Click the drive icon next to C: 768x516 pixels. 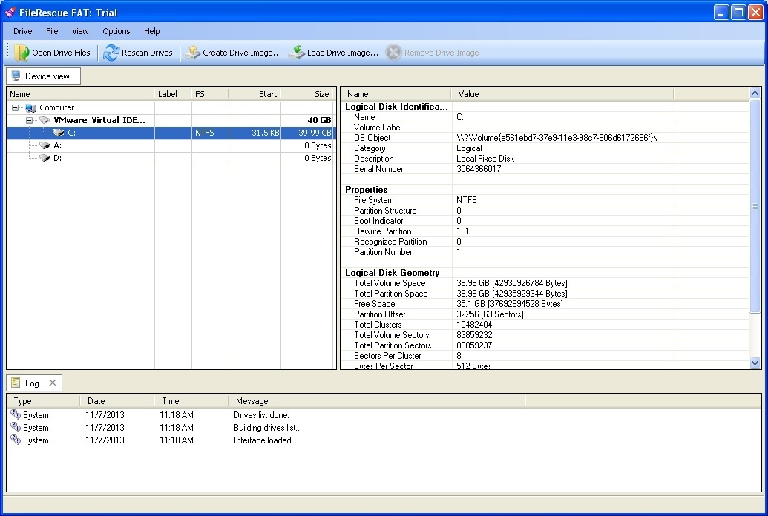pos(57,133)
